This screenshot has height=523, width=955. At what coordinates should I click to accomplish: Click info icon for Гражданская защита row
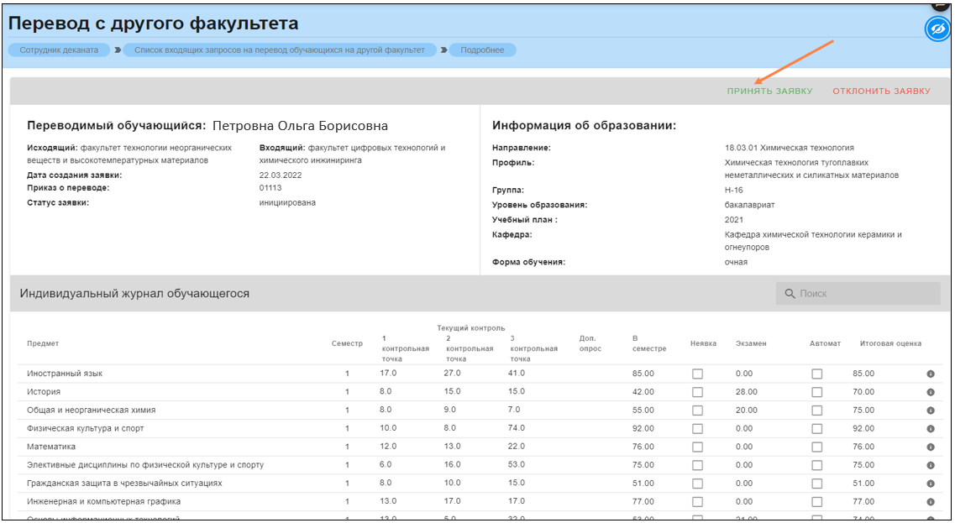point(931,484)
